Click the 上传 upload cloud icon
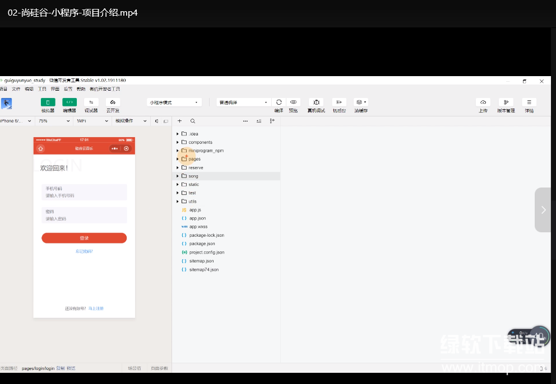This screenshot has width=556, height=384. coord(483,102)
